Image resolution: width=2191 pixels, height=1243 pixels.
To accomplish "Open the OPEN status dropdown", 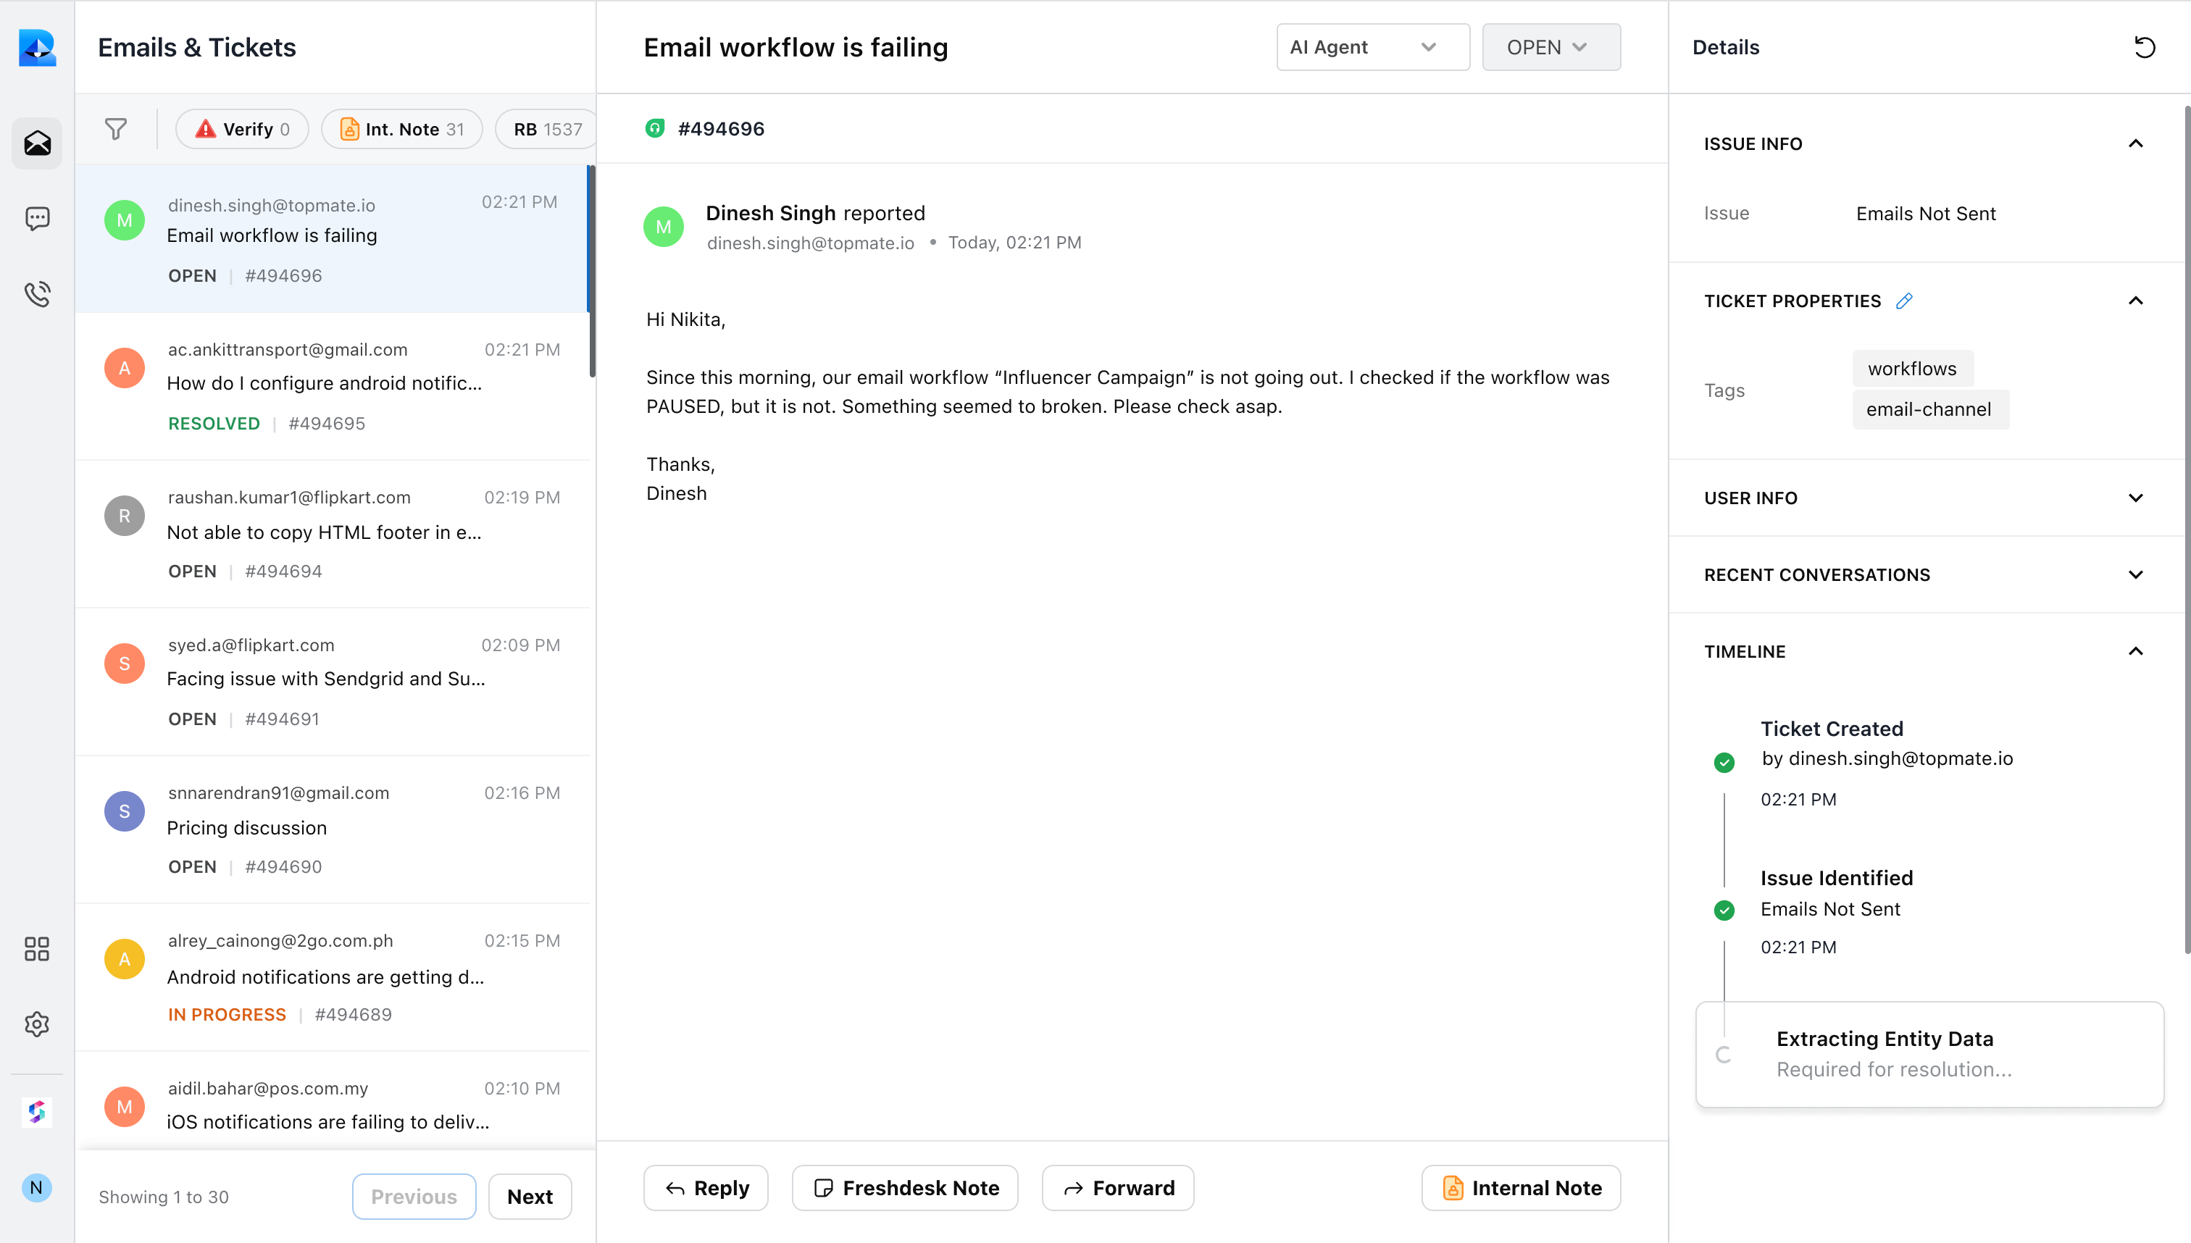I will click(x=1551, y=47).
